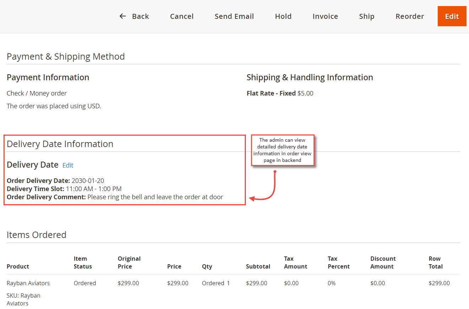The height and width of the screenshot is (309, 469).
Task: Click the Qty column header
Action: click(x=207, y=266)
